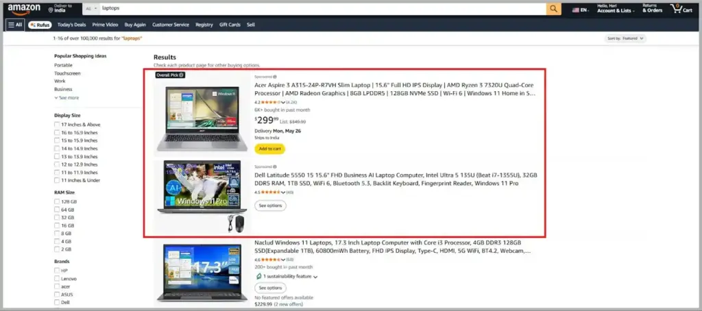Check the Dell brand box
702x311 pixels.
57,303
